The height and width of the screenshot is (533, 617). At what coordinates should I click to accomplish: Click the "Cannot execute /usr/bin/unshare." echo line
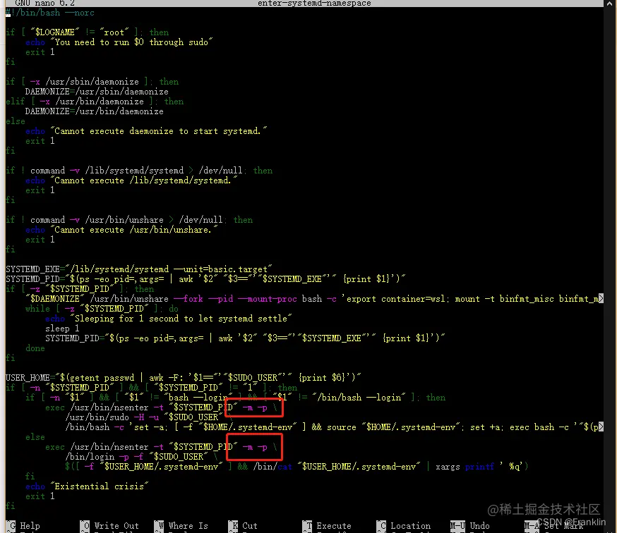pyautogui.click(x=121, y=230)
